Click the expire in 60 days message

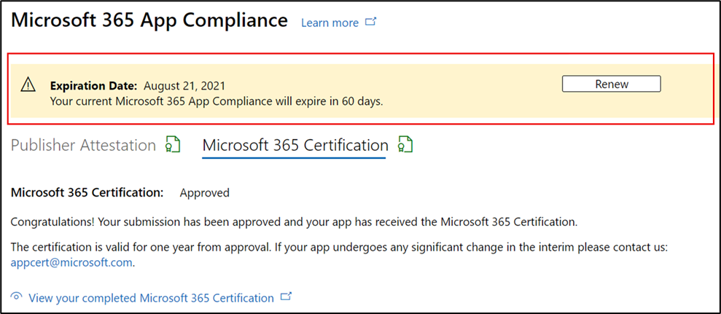pos(217,101)
